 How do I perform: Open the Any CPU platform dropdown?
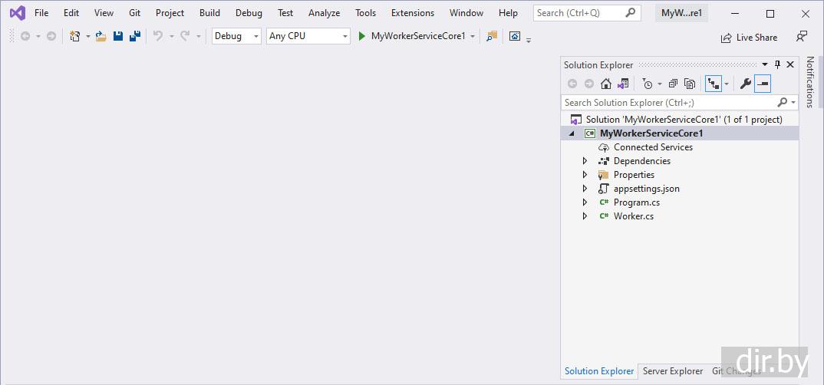(308, 36)
